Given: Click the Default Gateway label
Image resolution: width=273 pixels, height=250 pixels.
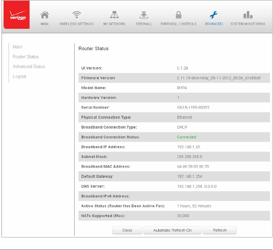Looking at the screenshot, I should click(x=97, y=176).
